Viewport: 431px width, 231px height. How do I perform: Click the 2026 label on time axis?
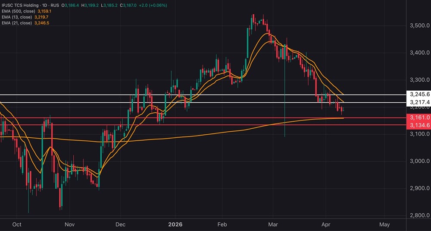175,225
